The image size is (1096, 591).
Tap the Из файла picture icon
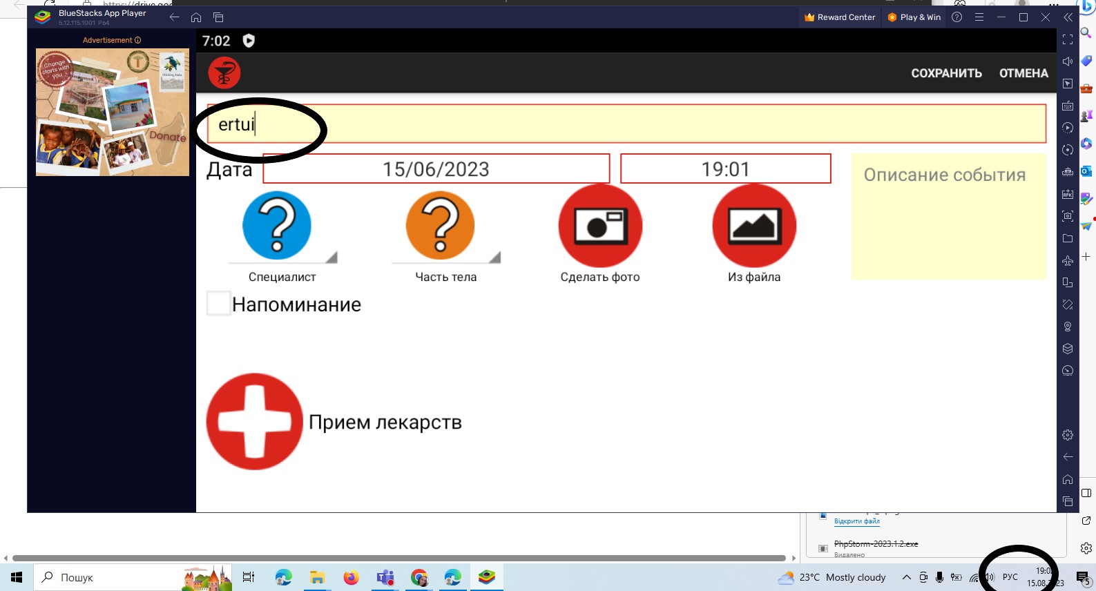click(753, 226)
